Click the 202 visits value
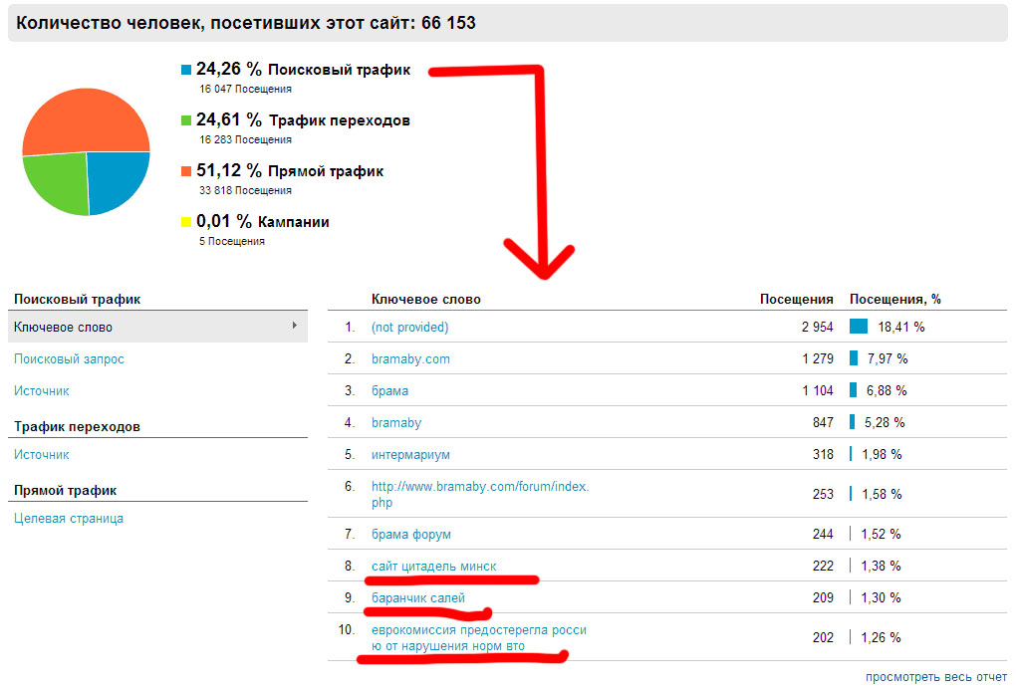The height and width of the screenshot is (691, 1016). point(823,638)
